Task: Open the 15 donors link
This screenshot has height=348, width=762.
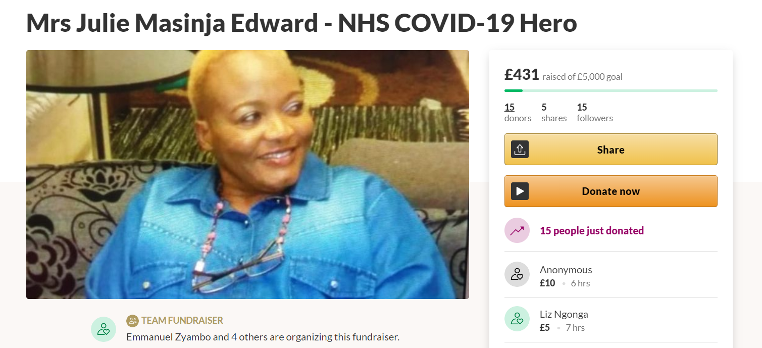Action: pos(518,113)
